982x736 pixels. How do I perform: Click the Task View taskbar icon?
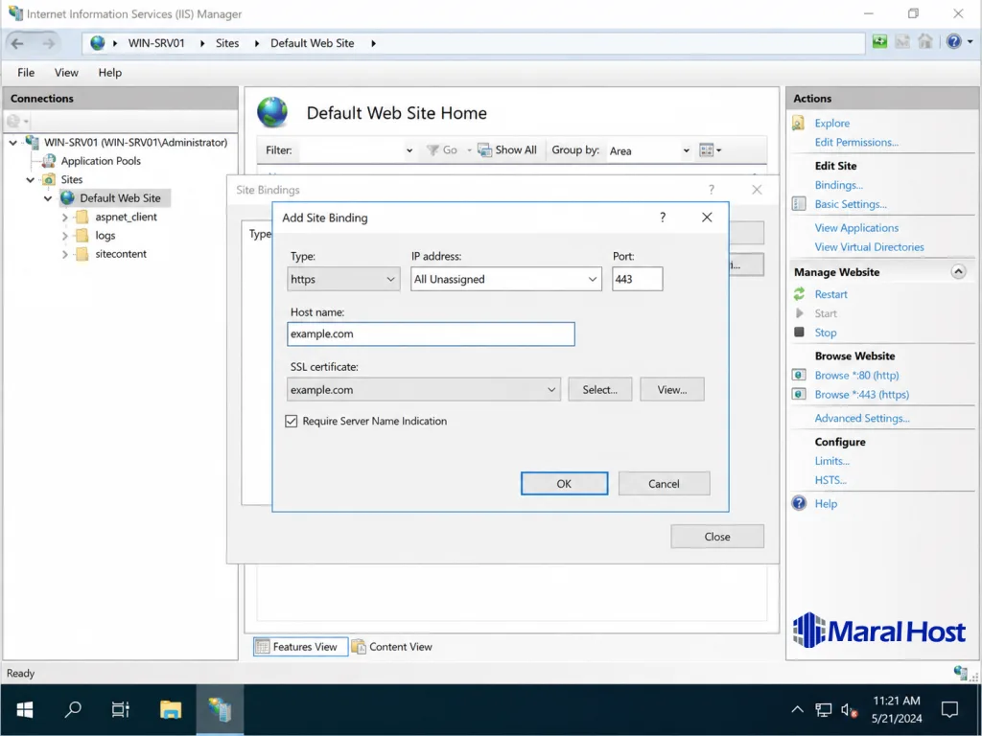[x=120, y=710]
